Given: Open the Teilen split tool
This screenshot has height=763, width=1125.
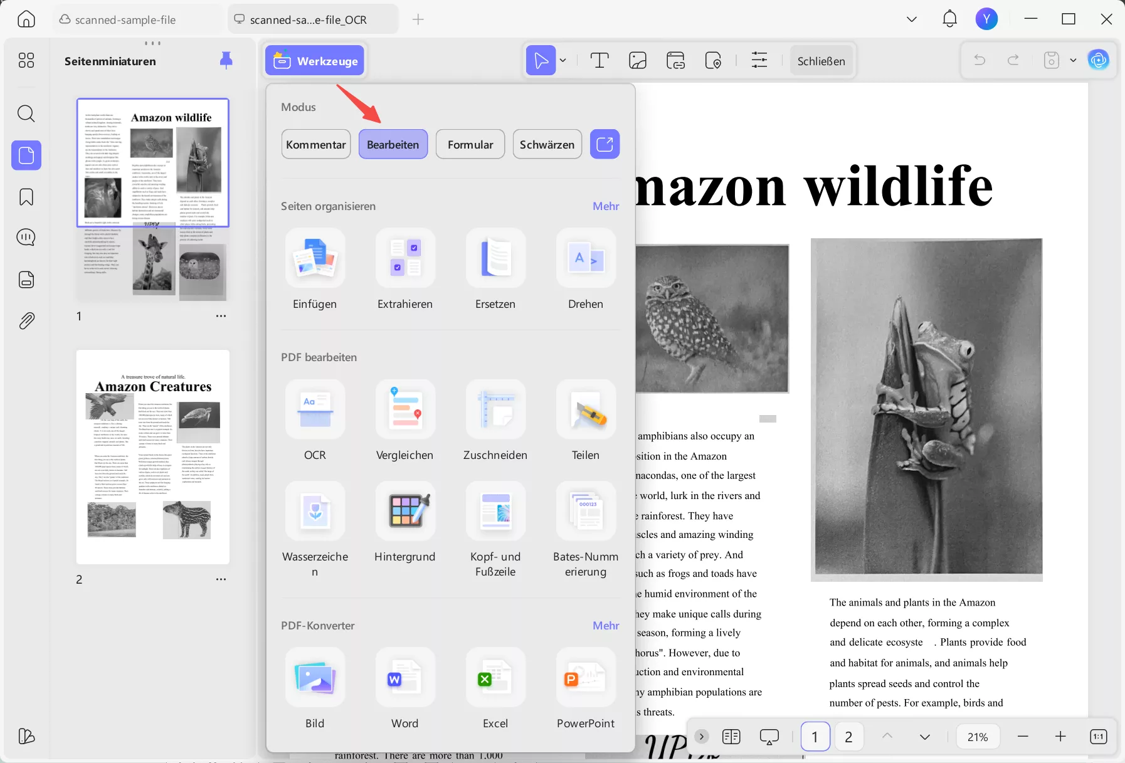Looking at the screenshot, I should (x=586, y=421).
